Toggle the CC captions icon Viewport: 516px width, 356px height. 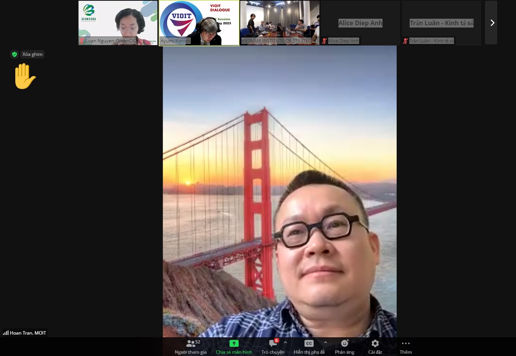[x=309, y=343]
